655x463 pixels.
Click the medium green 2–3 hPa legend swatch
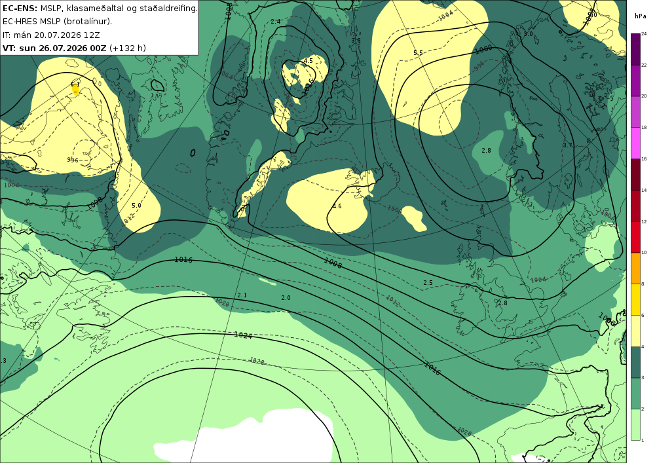[636, 394]
